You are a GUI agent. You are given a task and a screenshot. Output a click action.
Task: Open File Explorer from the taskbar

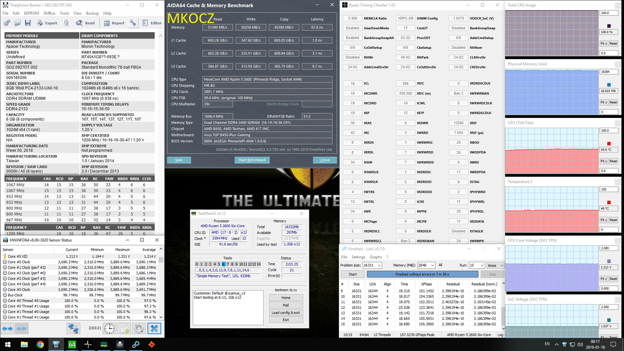click(25, 344)
